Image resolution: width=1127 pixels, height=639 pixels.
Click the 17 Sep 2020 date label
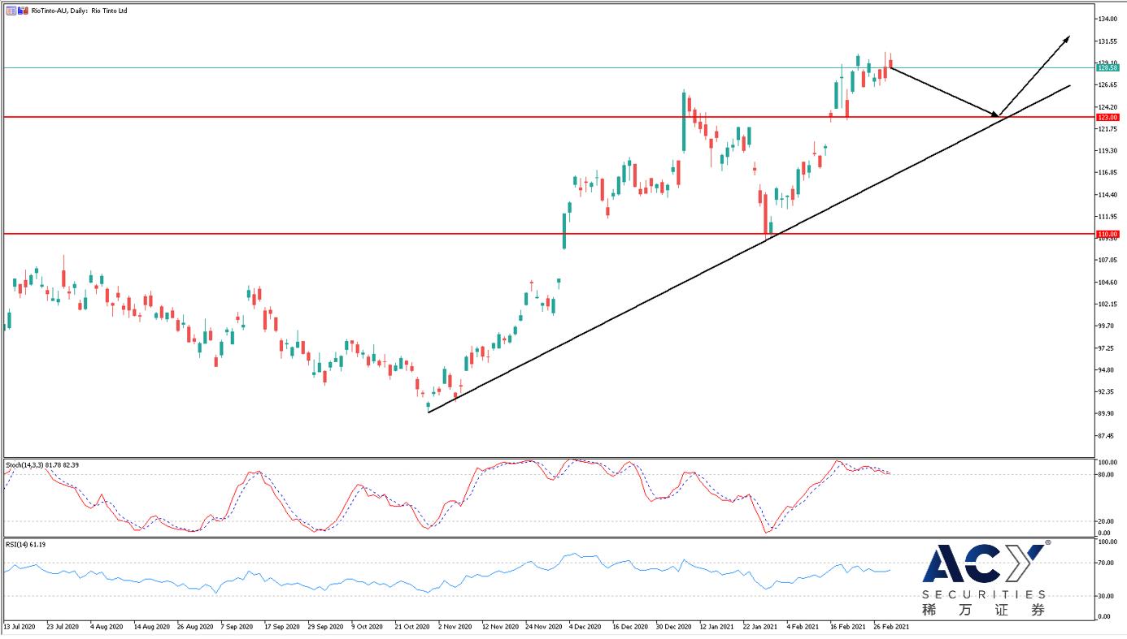tap(281, 627)
